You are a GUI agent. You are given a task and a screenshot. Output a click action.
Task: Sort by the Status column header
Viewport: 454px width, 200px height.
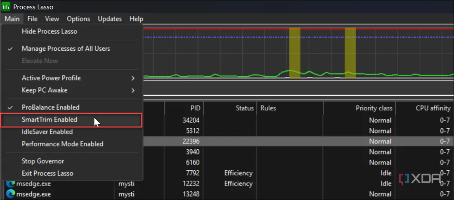[229, 108]
